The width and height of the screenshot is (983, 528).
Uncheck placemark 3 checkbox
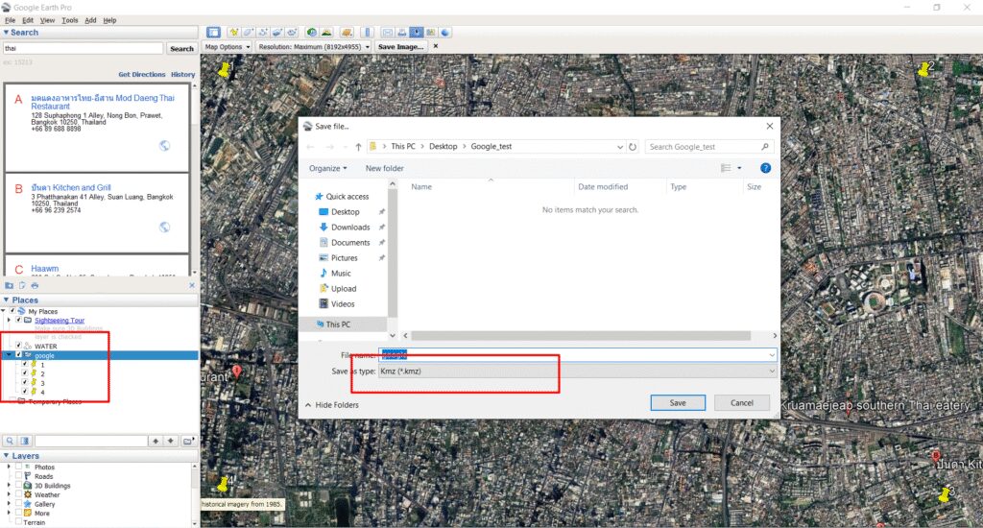pyautogui.click(x=24, y=382)
